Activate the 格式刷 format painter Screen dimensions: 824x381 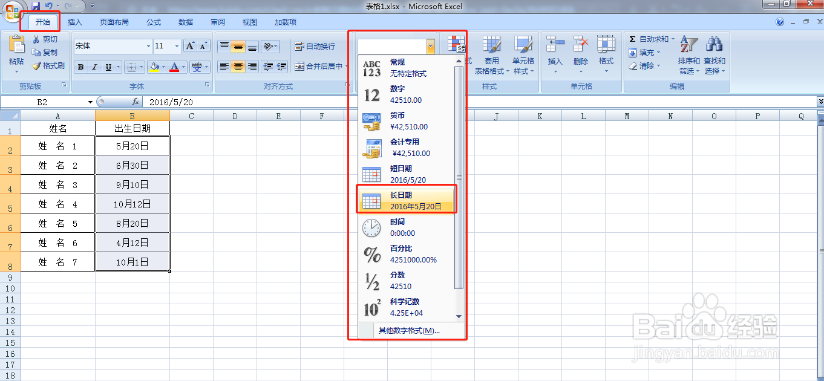48,66
